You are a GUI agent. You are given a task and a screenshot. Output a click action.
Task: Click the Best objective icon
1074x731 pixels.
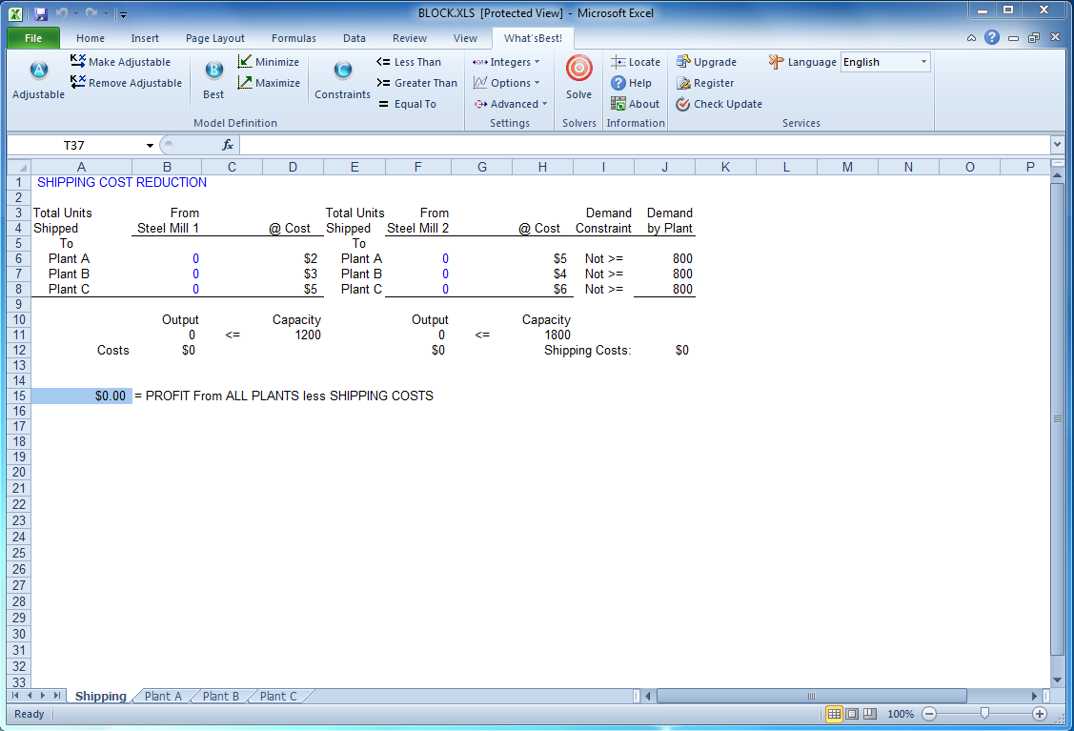[x=213, y=70]
